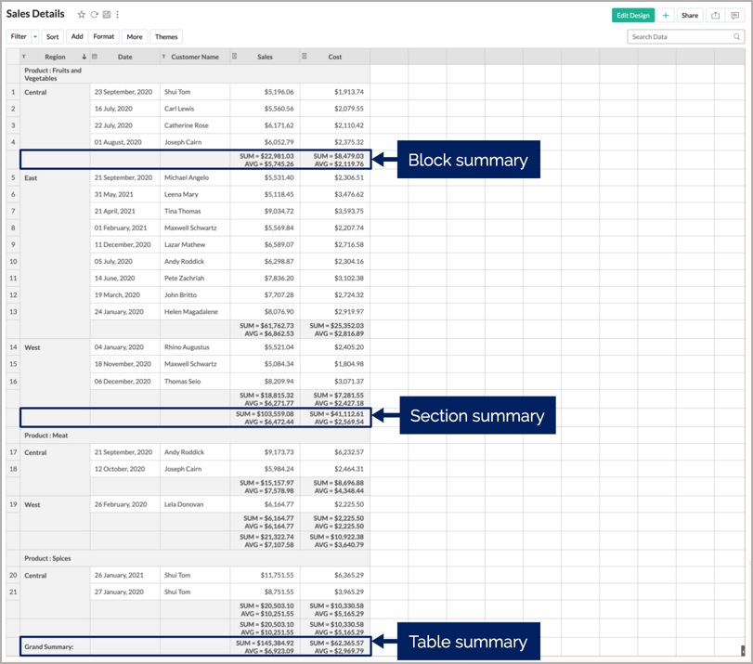Select sales value '$11,751.55'
Viewport: 753px width, 664px height.
277,575
